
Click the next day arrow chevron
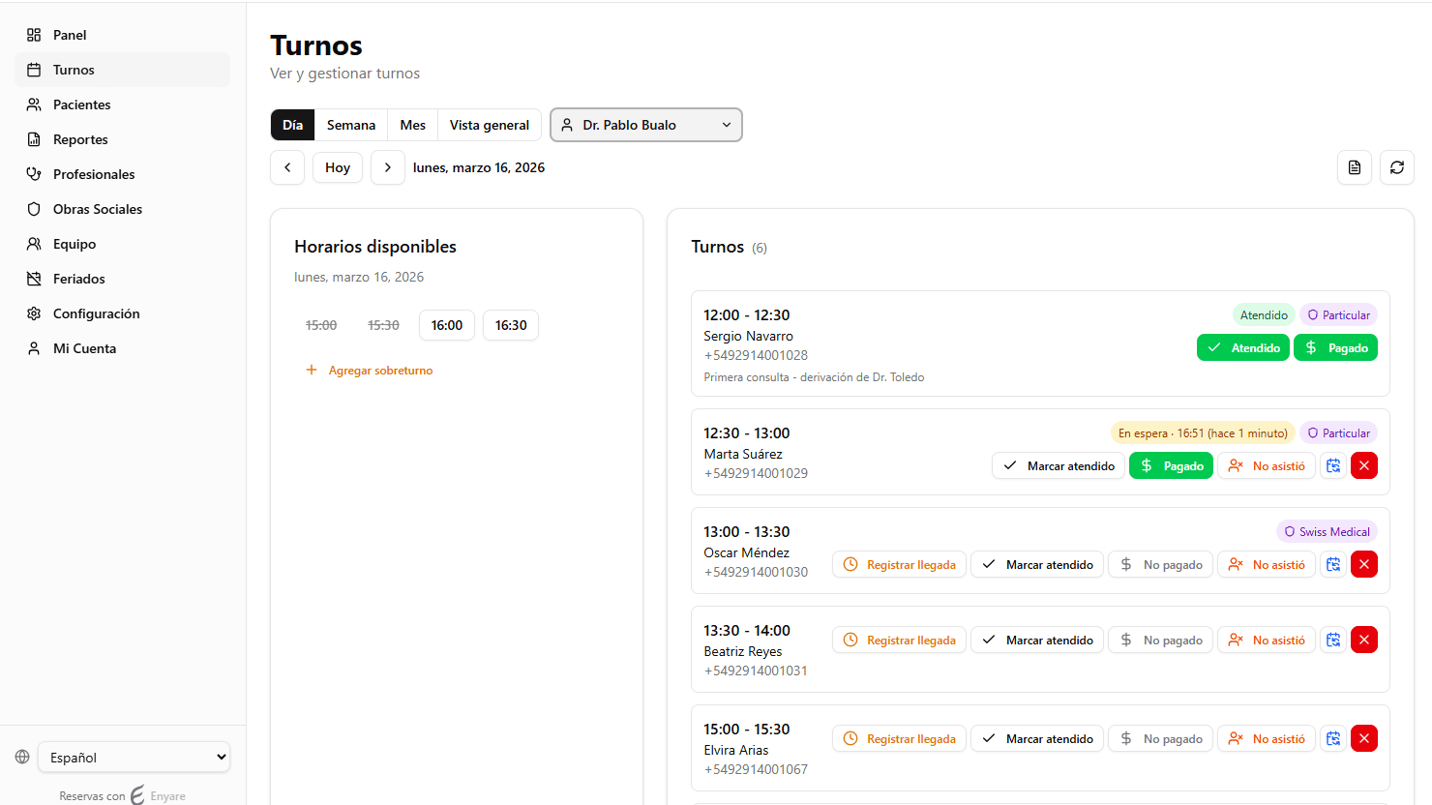(387, 167)
